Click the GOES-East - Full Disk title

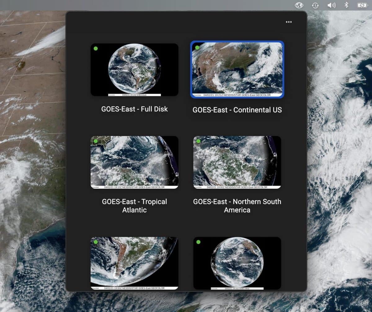pos(135,109)
